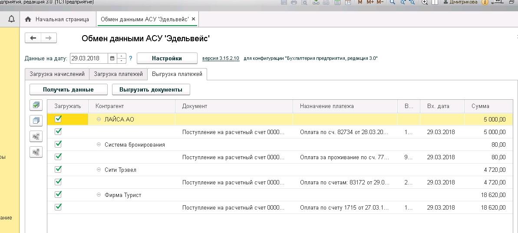Uncheck the ЛАЙСА АО group checkbox
This screenshot has height=233, width=518.
pos(59,119)
